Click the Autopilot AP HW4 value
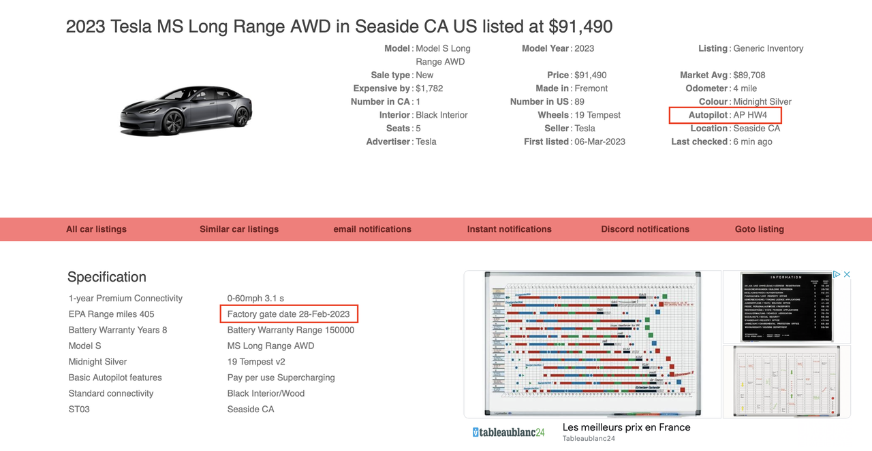The width and height of the screenshot is (872, 451). (750, 115)
